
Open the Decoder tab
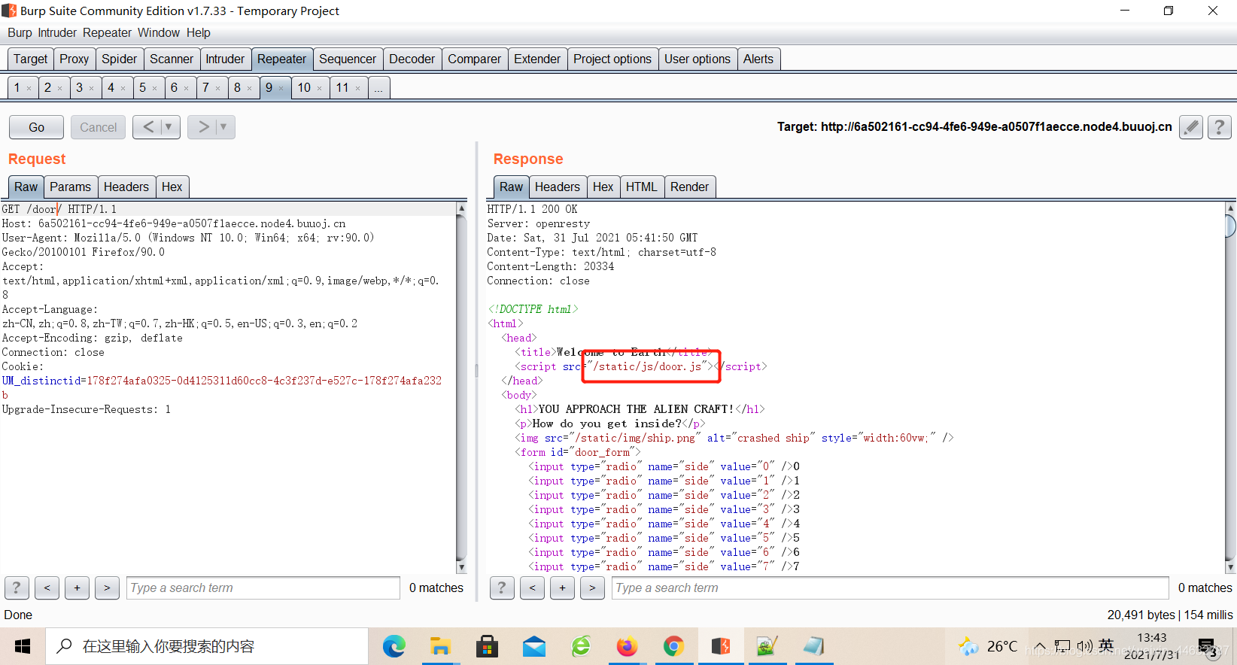click(412, 59)
